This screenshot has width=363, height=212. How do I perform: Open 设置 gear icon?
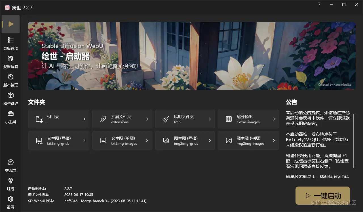(10, 199)
